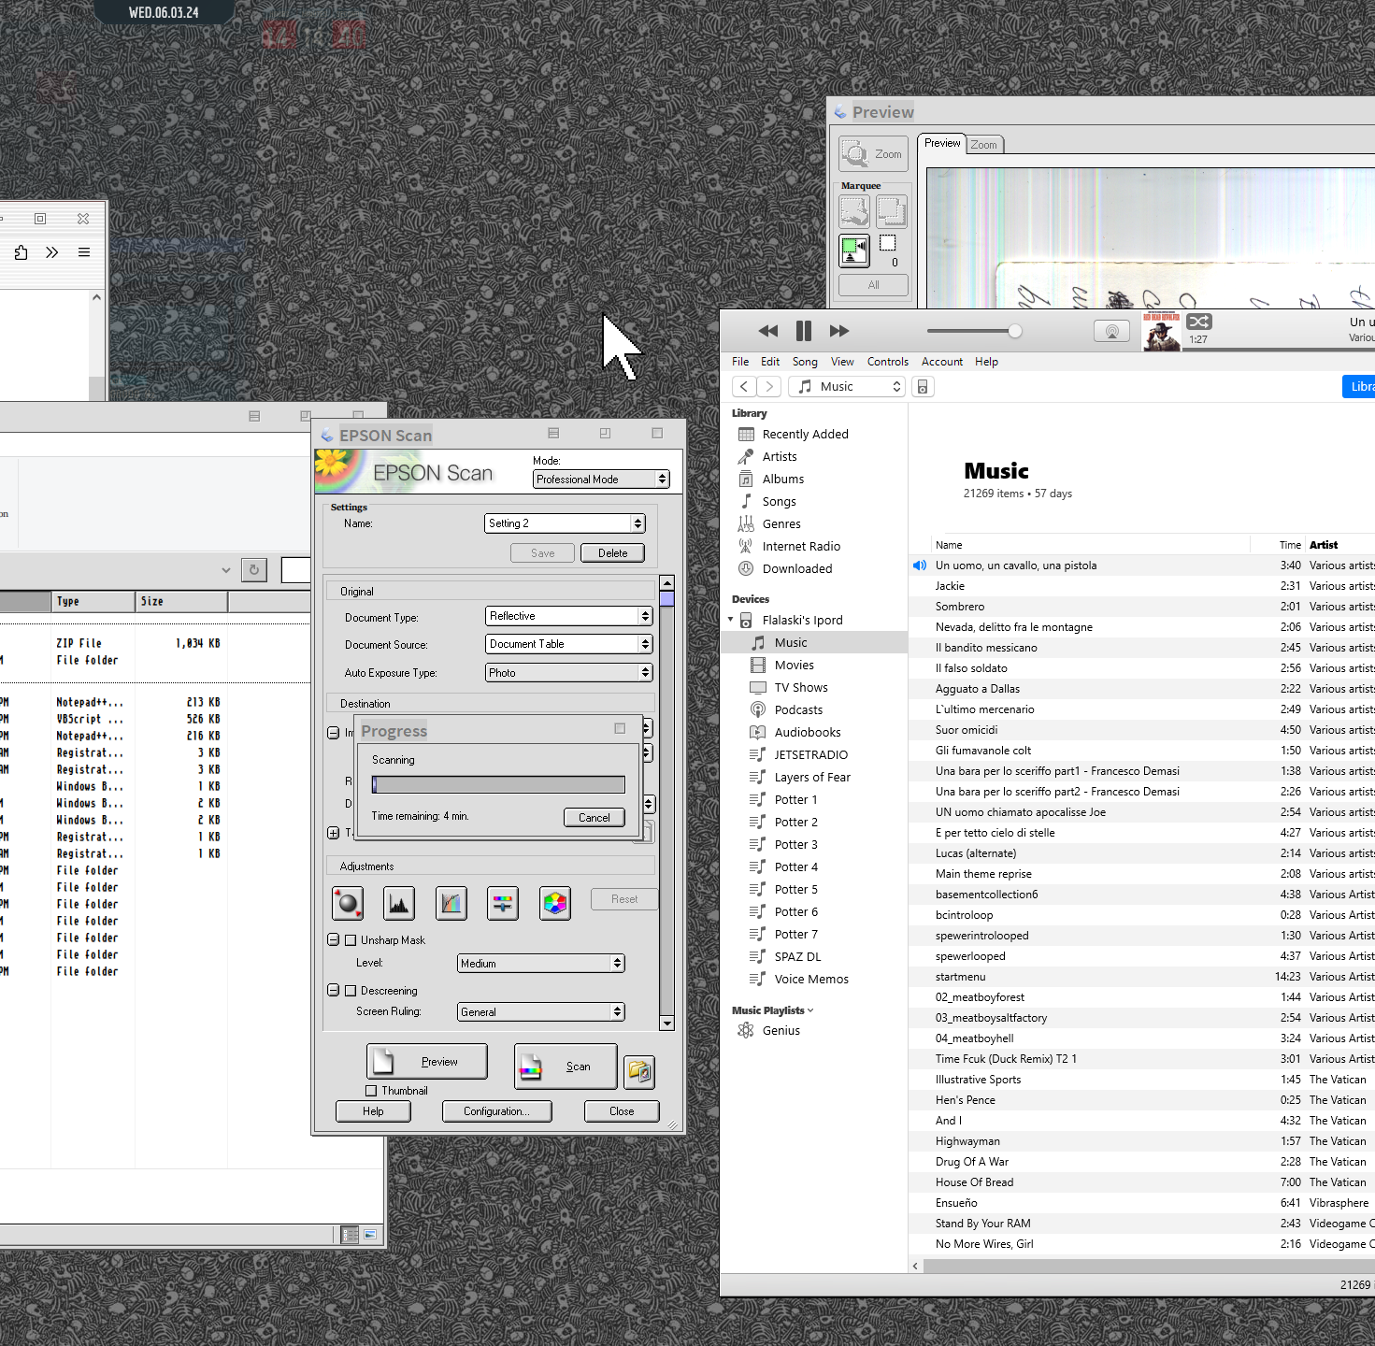
Task: Open the Configuration dialog
Action: coord(496,1111)
